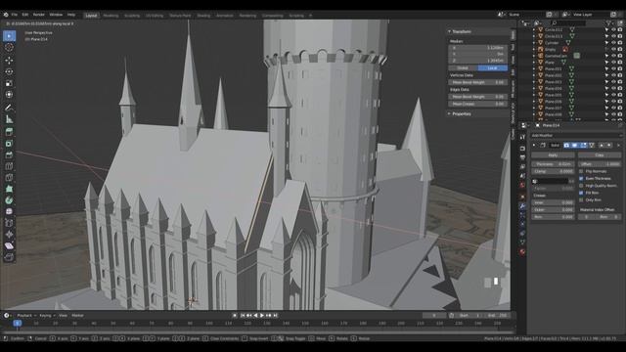Select the Select Box tool

[x=9, y=36]
